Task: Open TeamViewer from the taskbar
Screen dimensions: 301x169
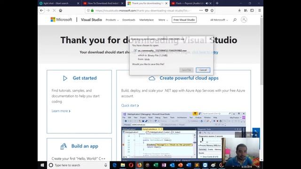Action: click(x=205, y=165)
